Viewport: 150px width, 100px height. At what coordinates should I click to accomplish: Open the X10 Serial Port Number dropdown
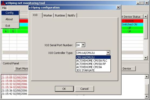click(83, 45)
